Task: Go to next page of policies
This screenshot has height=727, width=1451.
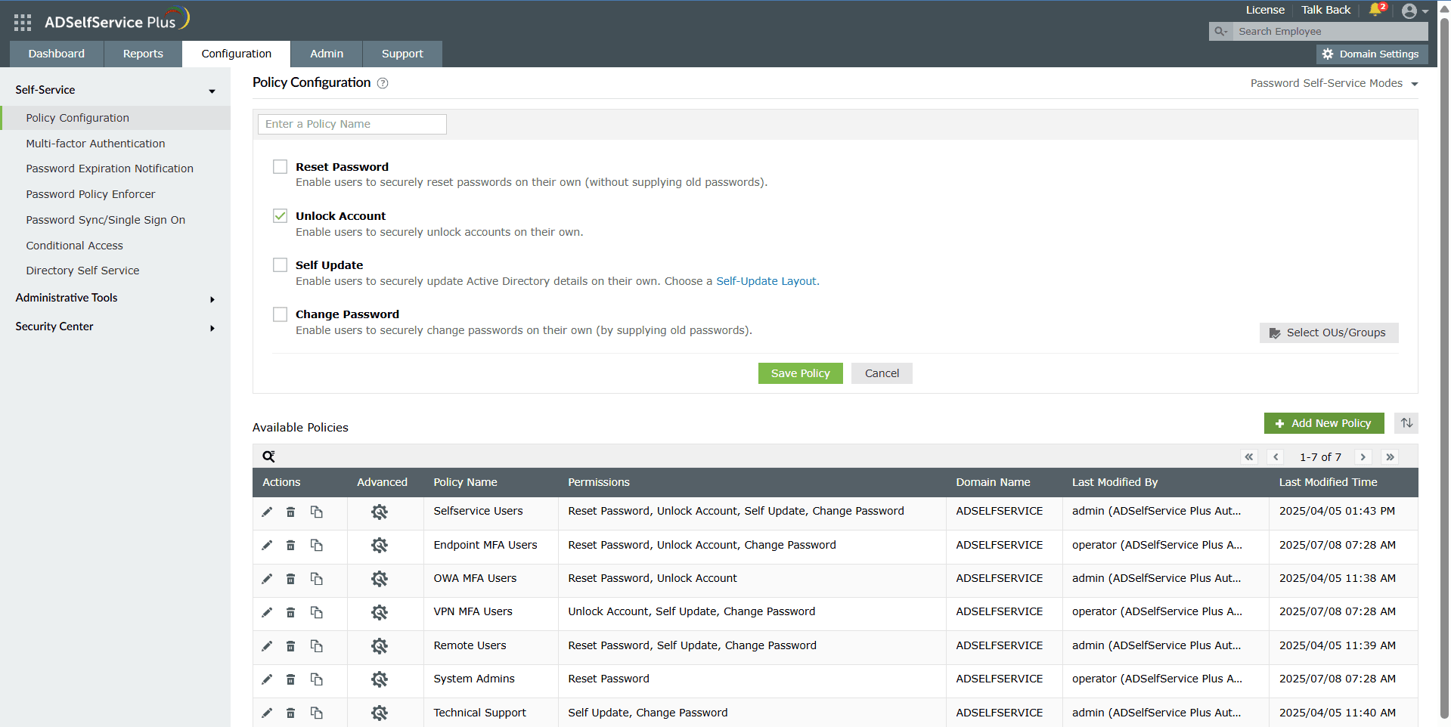Action: point(1363,457)
